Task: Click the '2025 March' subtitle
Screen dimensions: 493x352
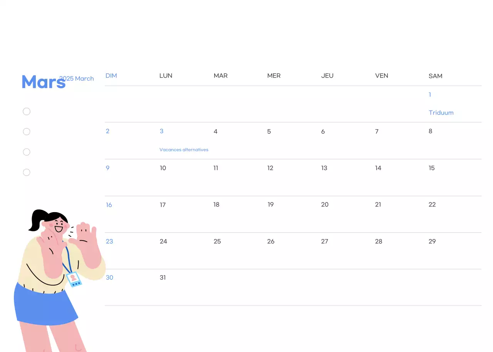Action: (76, 78)
